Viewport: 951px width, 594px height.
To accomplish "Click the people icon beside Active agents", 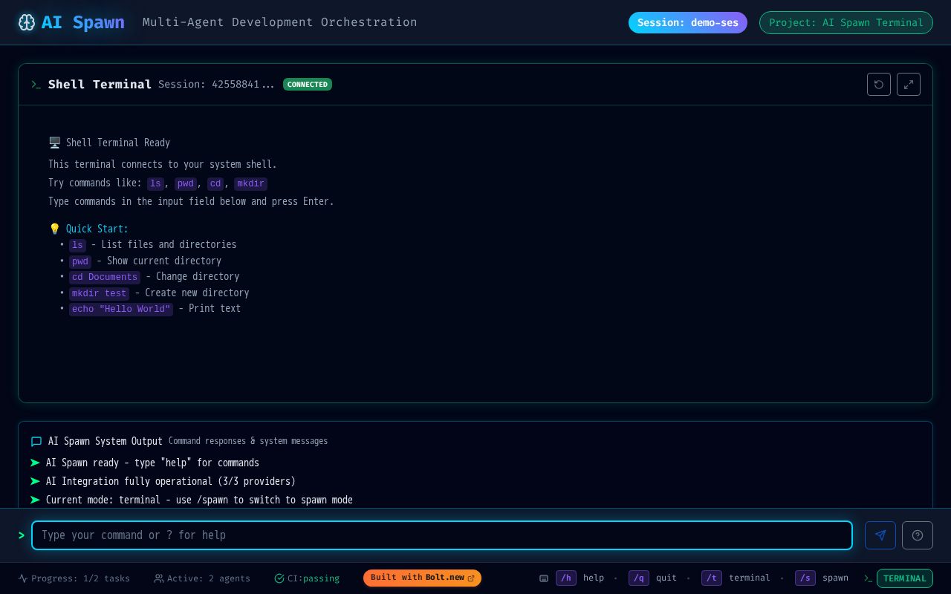I will click(x=159, y=578).
